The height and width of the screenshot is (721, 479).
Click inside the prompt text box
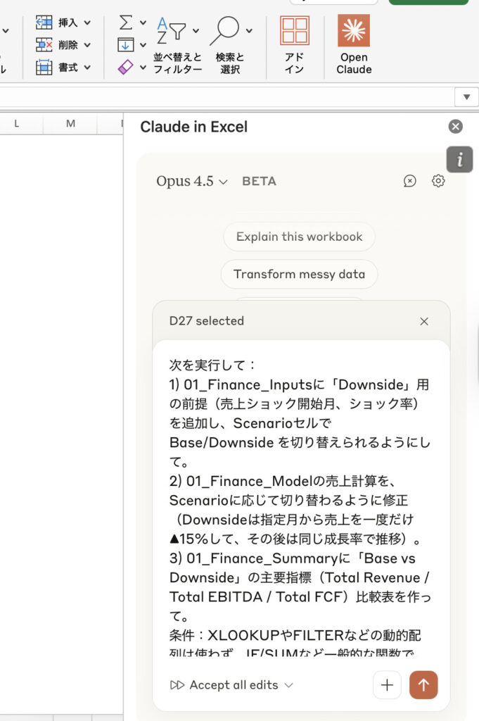pyautogui.click(x=300, y=493)
